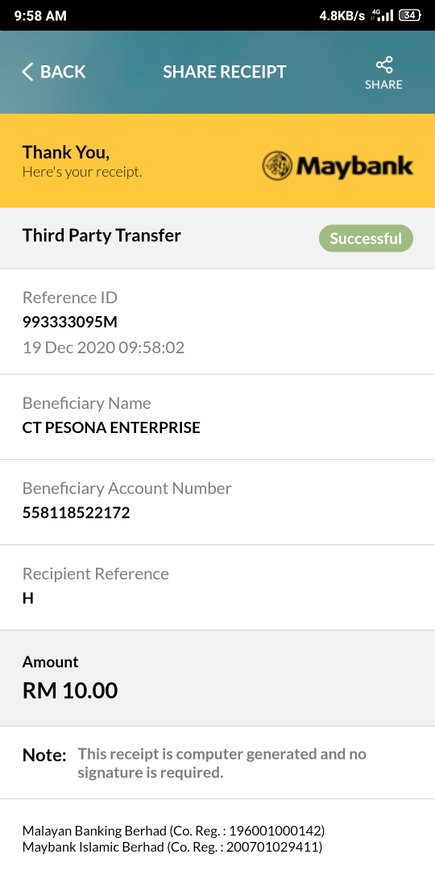Tap the amount RM 10.00
Screen dimensions: 435x871
coord(70,690)
